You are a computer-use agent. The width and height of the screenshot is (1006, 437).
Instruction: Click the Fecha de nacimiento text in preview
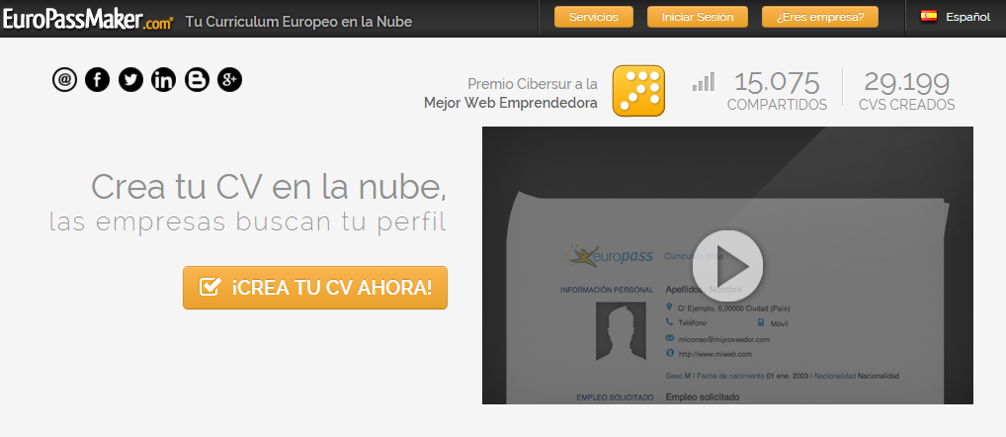coord(730,376)
